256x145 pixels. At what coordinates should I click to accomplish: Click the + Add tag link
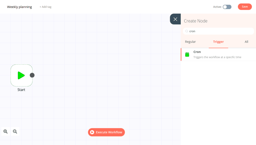click(46, 7)
